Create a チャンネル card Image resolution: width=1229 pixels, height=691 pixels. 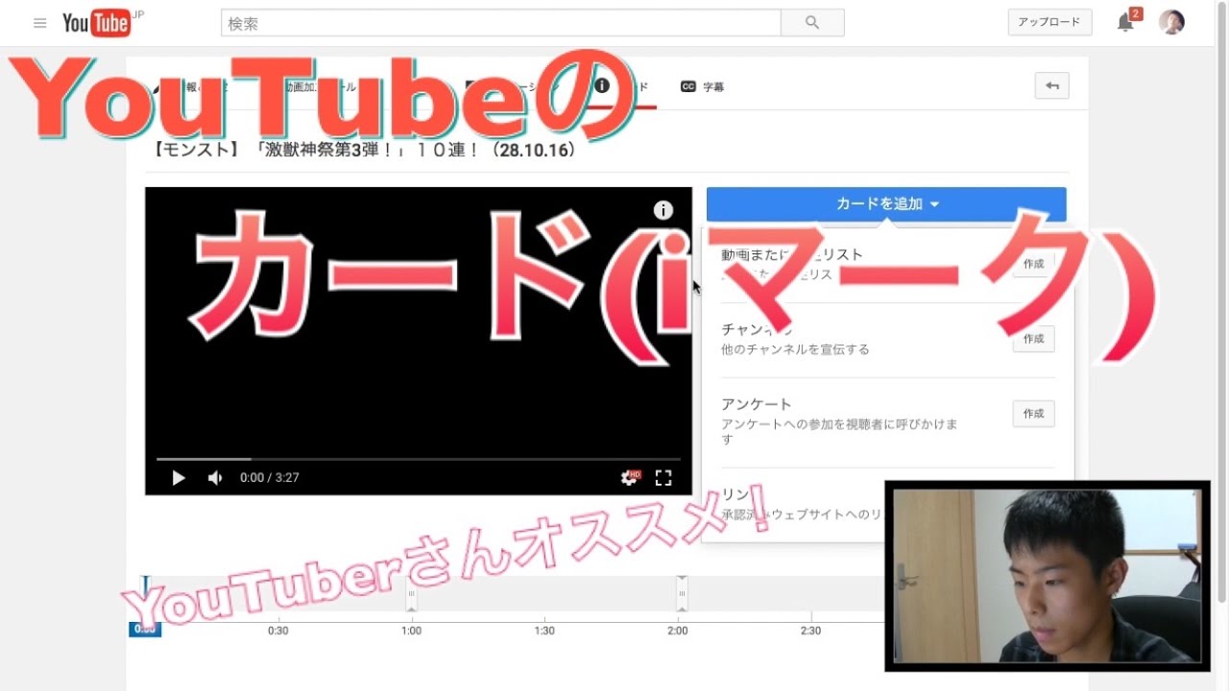(1033, 339)
